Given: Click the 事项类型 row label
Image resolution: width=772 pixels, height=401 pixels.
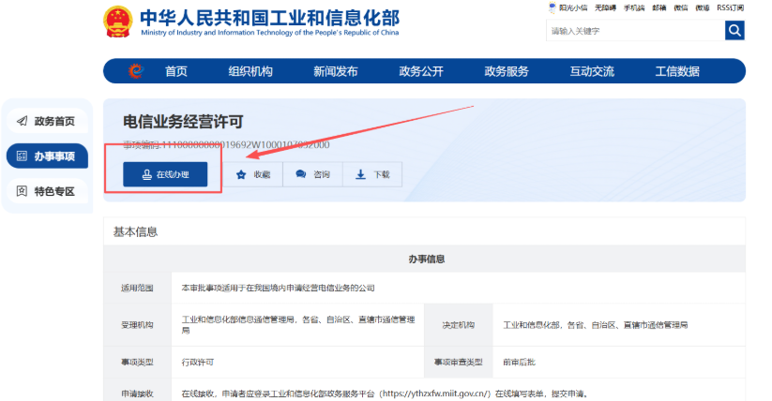Looking at the screenshot, I should pos(137,363).
